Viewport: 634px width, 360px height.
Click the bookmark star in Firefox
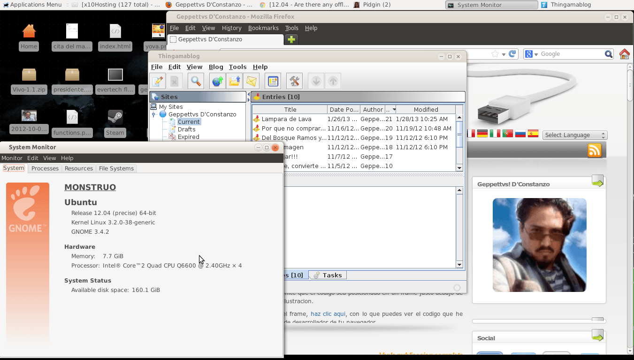(x=495, y=54)
